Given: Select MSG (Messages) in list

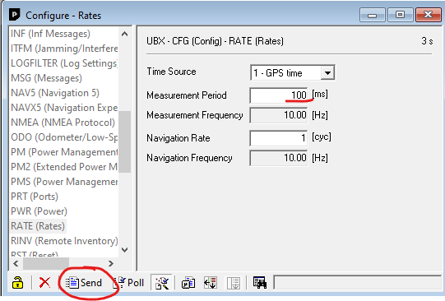Looking at the screenshot, I should tap(46, 78).
